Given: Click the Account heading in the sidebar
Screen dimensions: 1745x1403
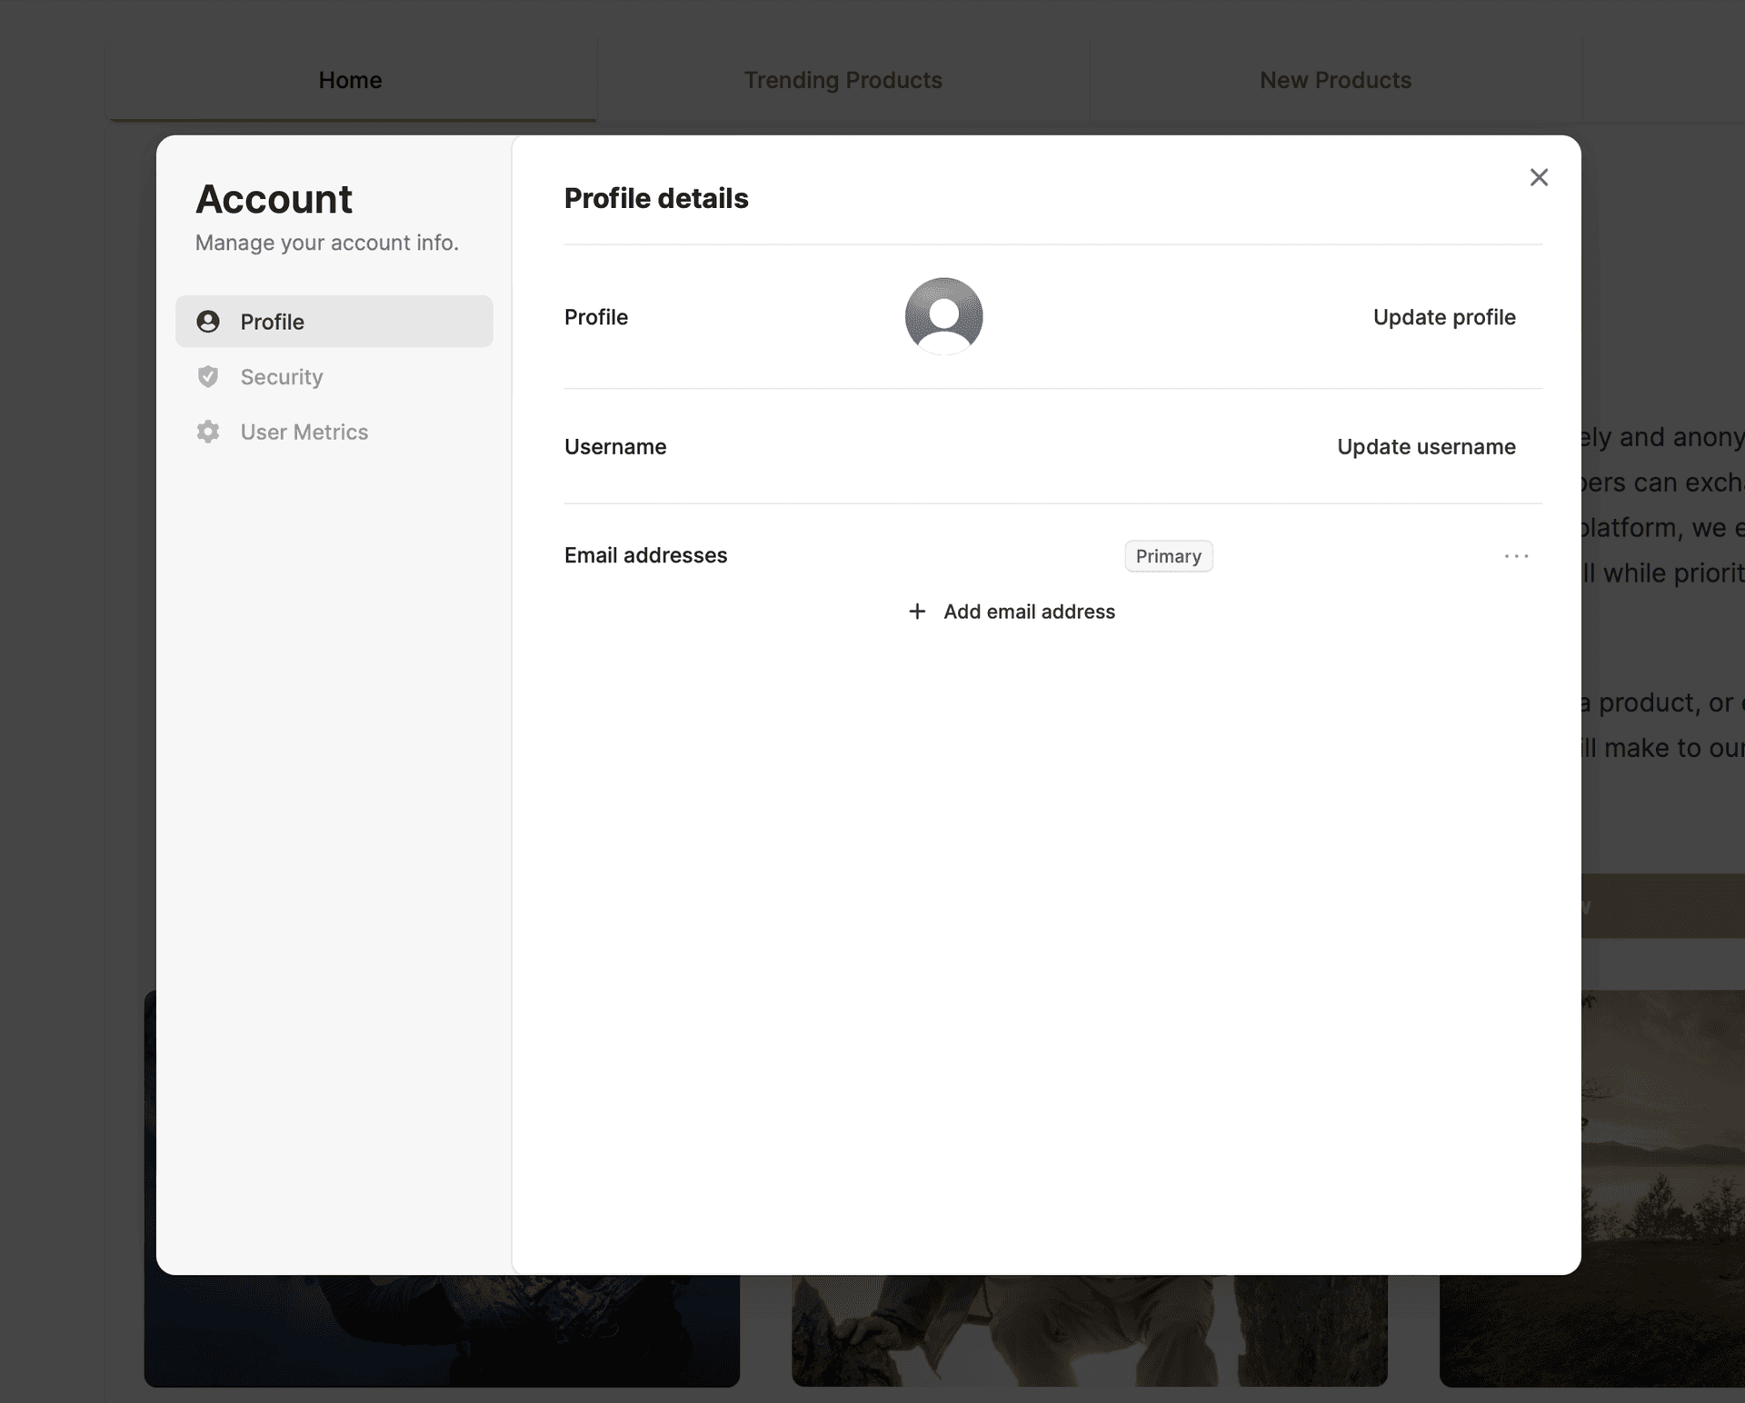Looking at the screenshot, I should click(x=274, y=199).
